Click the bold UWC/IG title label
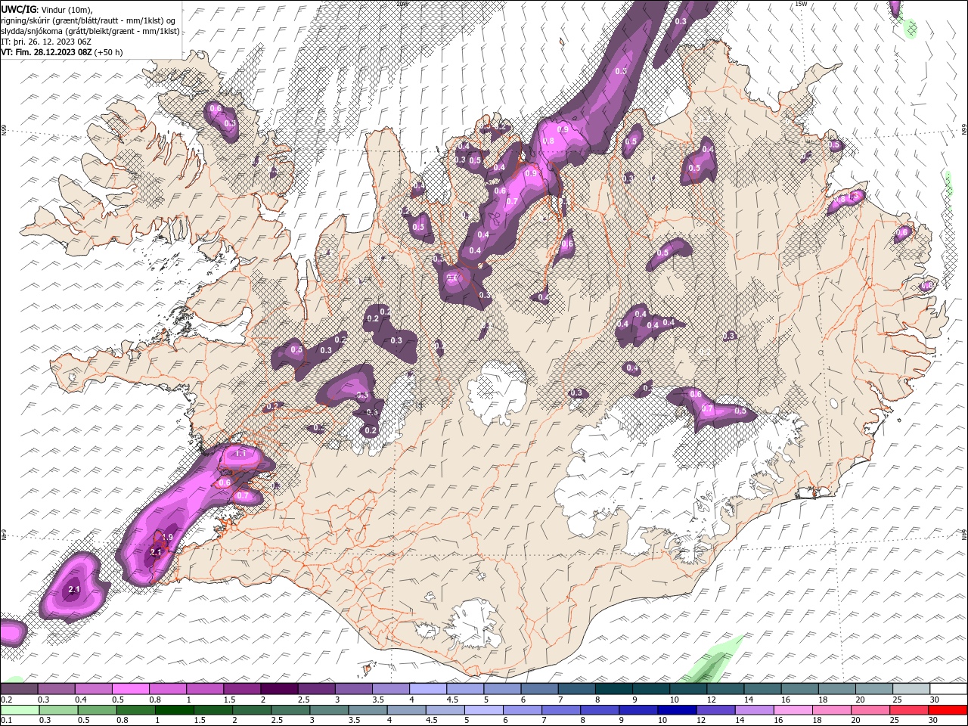 click(18, 8)
